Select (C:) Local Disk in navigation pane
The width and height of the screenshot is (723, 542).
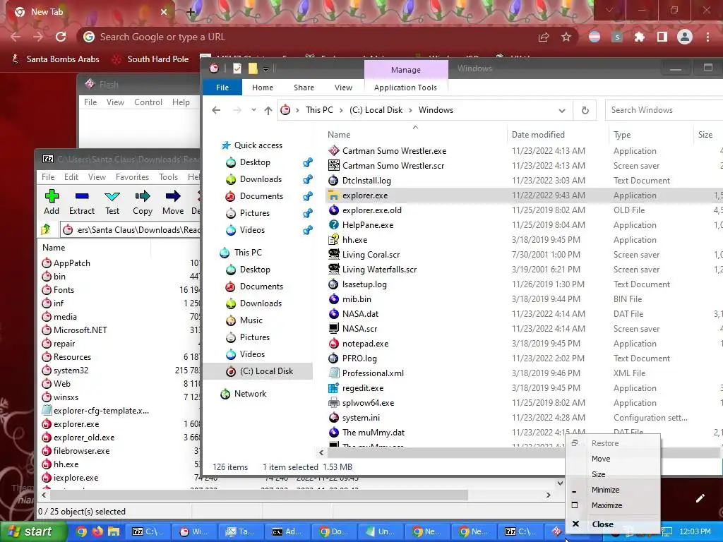(266, 371)
